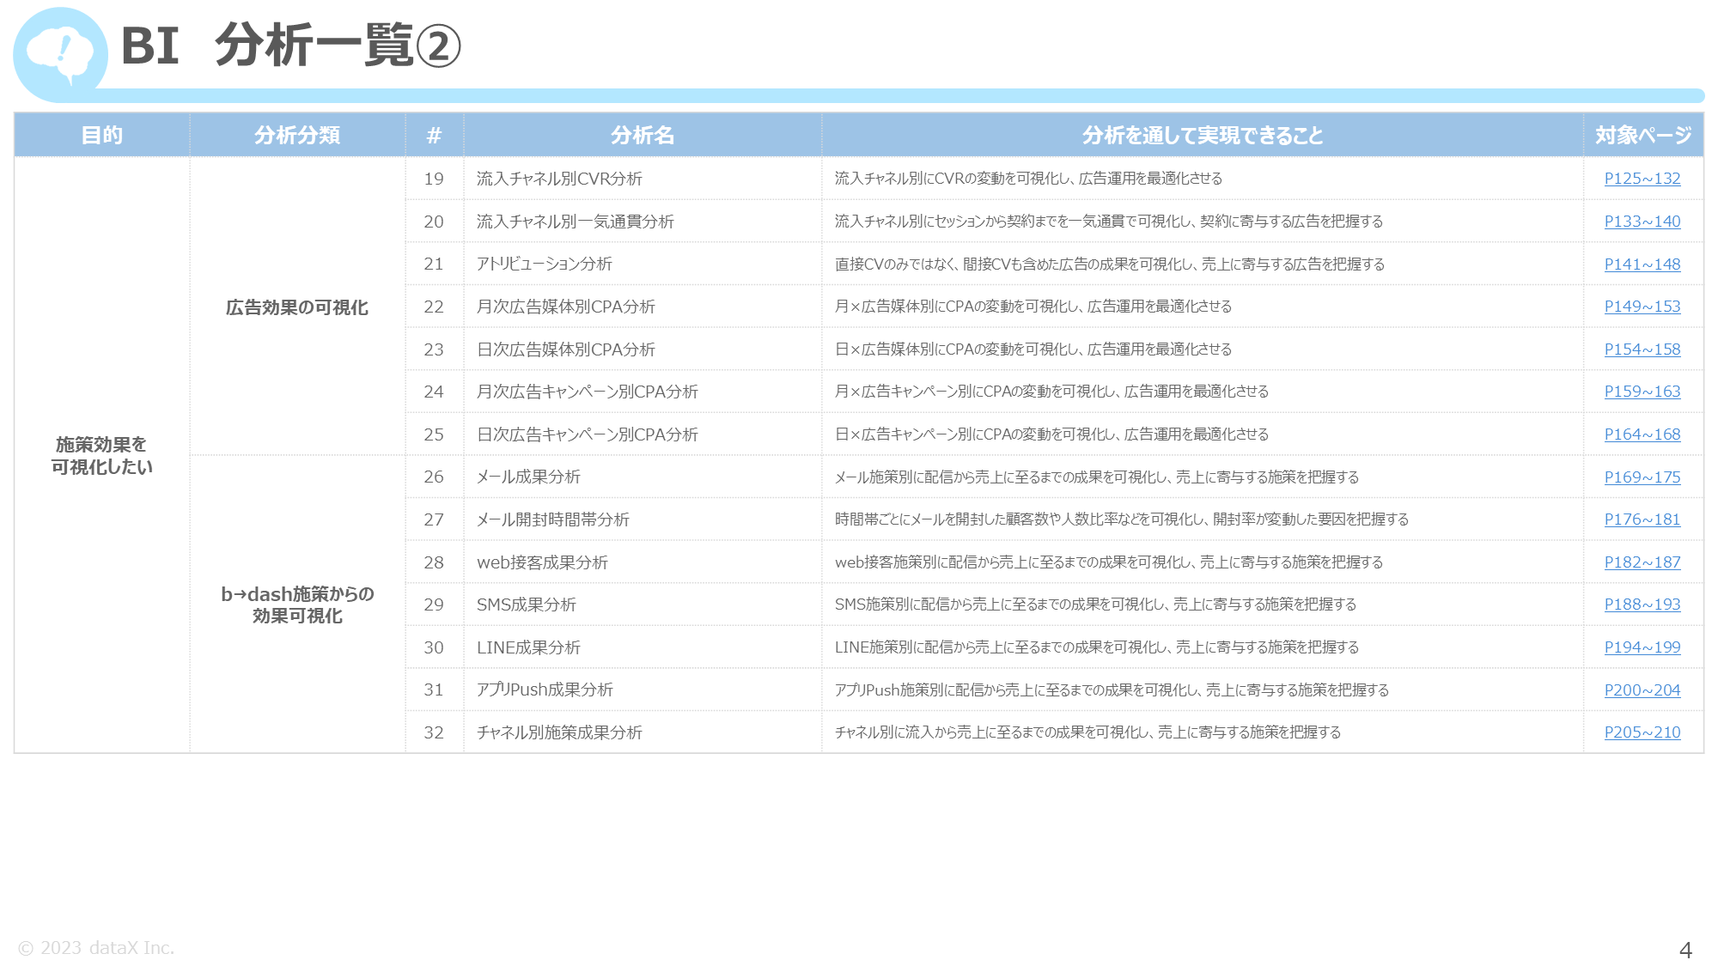Select 月次広告媒体別CPA分析 row name
1718x966 pixels.
(x=566, y=307)
